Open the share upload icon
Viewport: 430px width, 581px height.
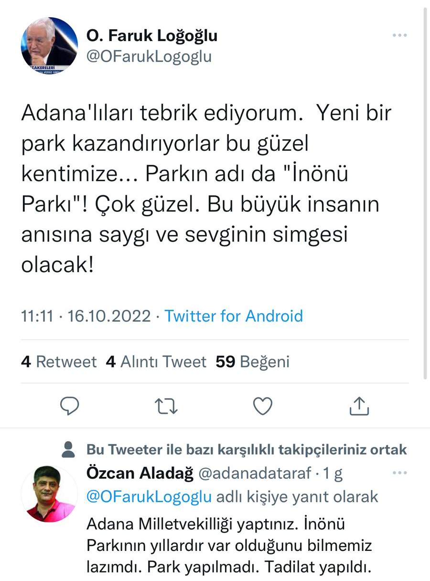click(359, 406)
